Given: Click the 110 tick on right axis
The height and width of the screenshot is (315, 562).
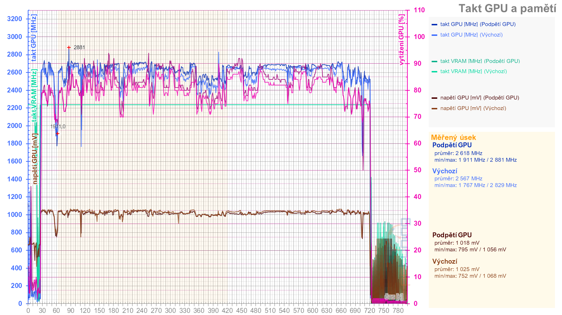Looking at the screenshot, I should point(419,10).
